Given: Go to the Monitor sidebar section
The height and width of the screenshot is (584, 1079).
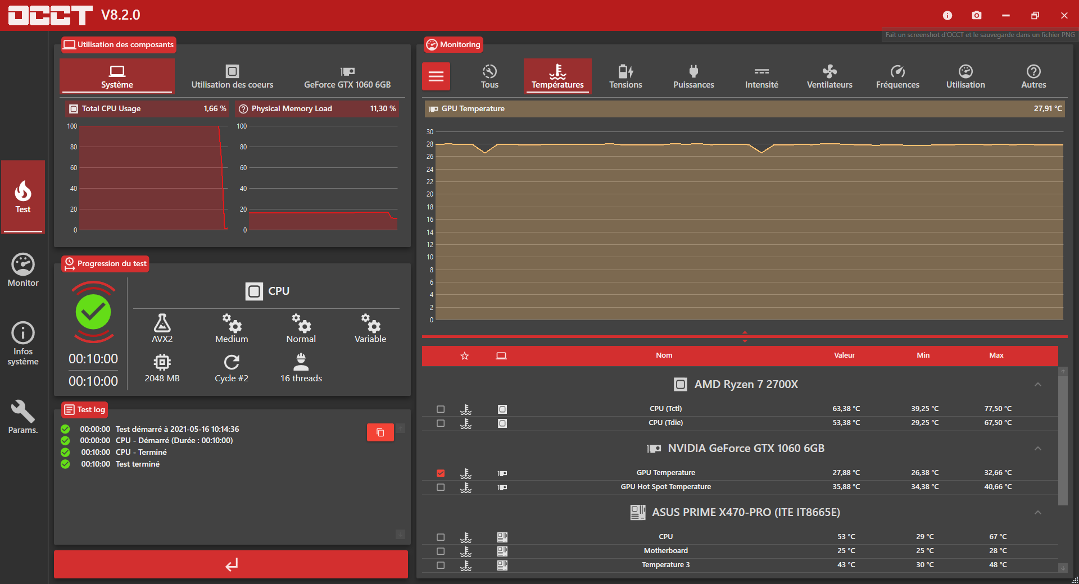Looking at the screenshot, I should (x=23, y=271).
